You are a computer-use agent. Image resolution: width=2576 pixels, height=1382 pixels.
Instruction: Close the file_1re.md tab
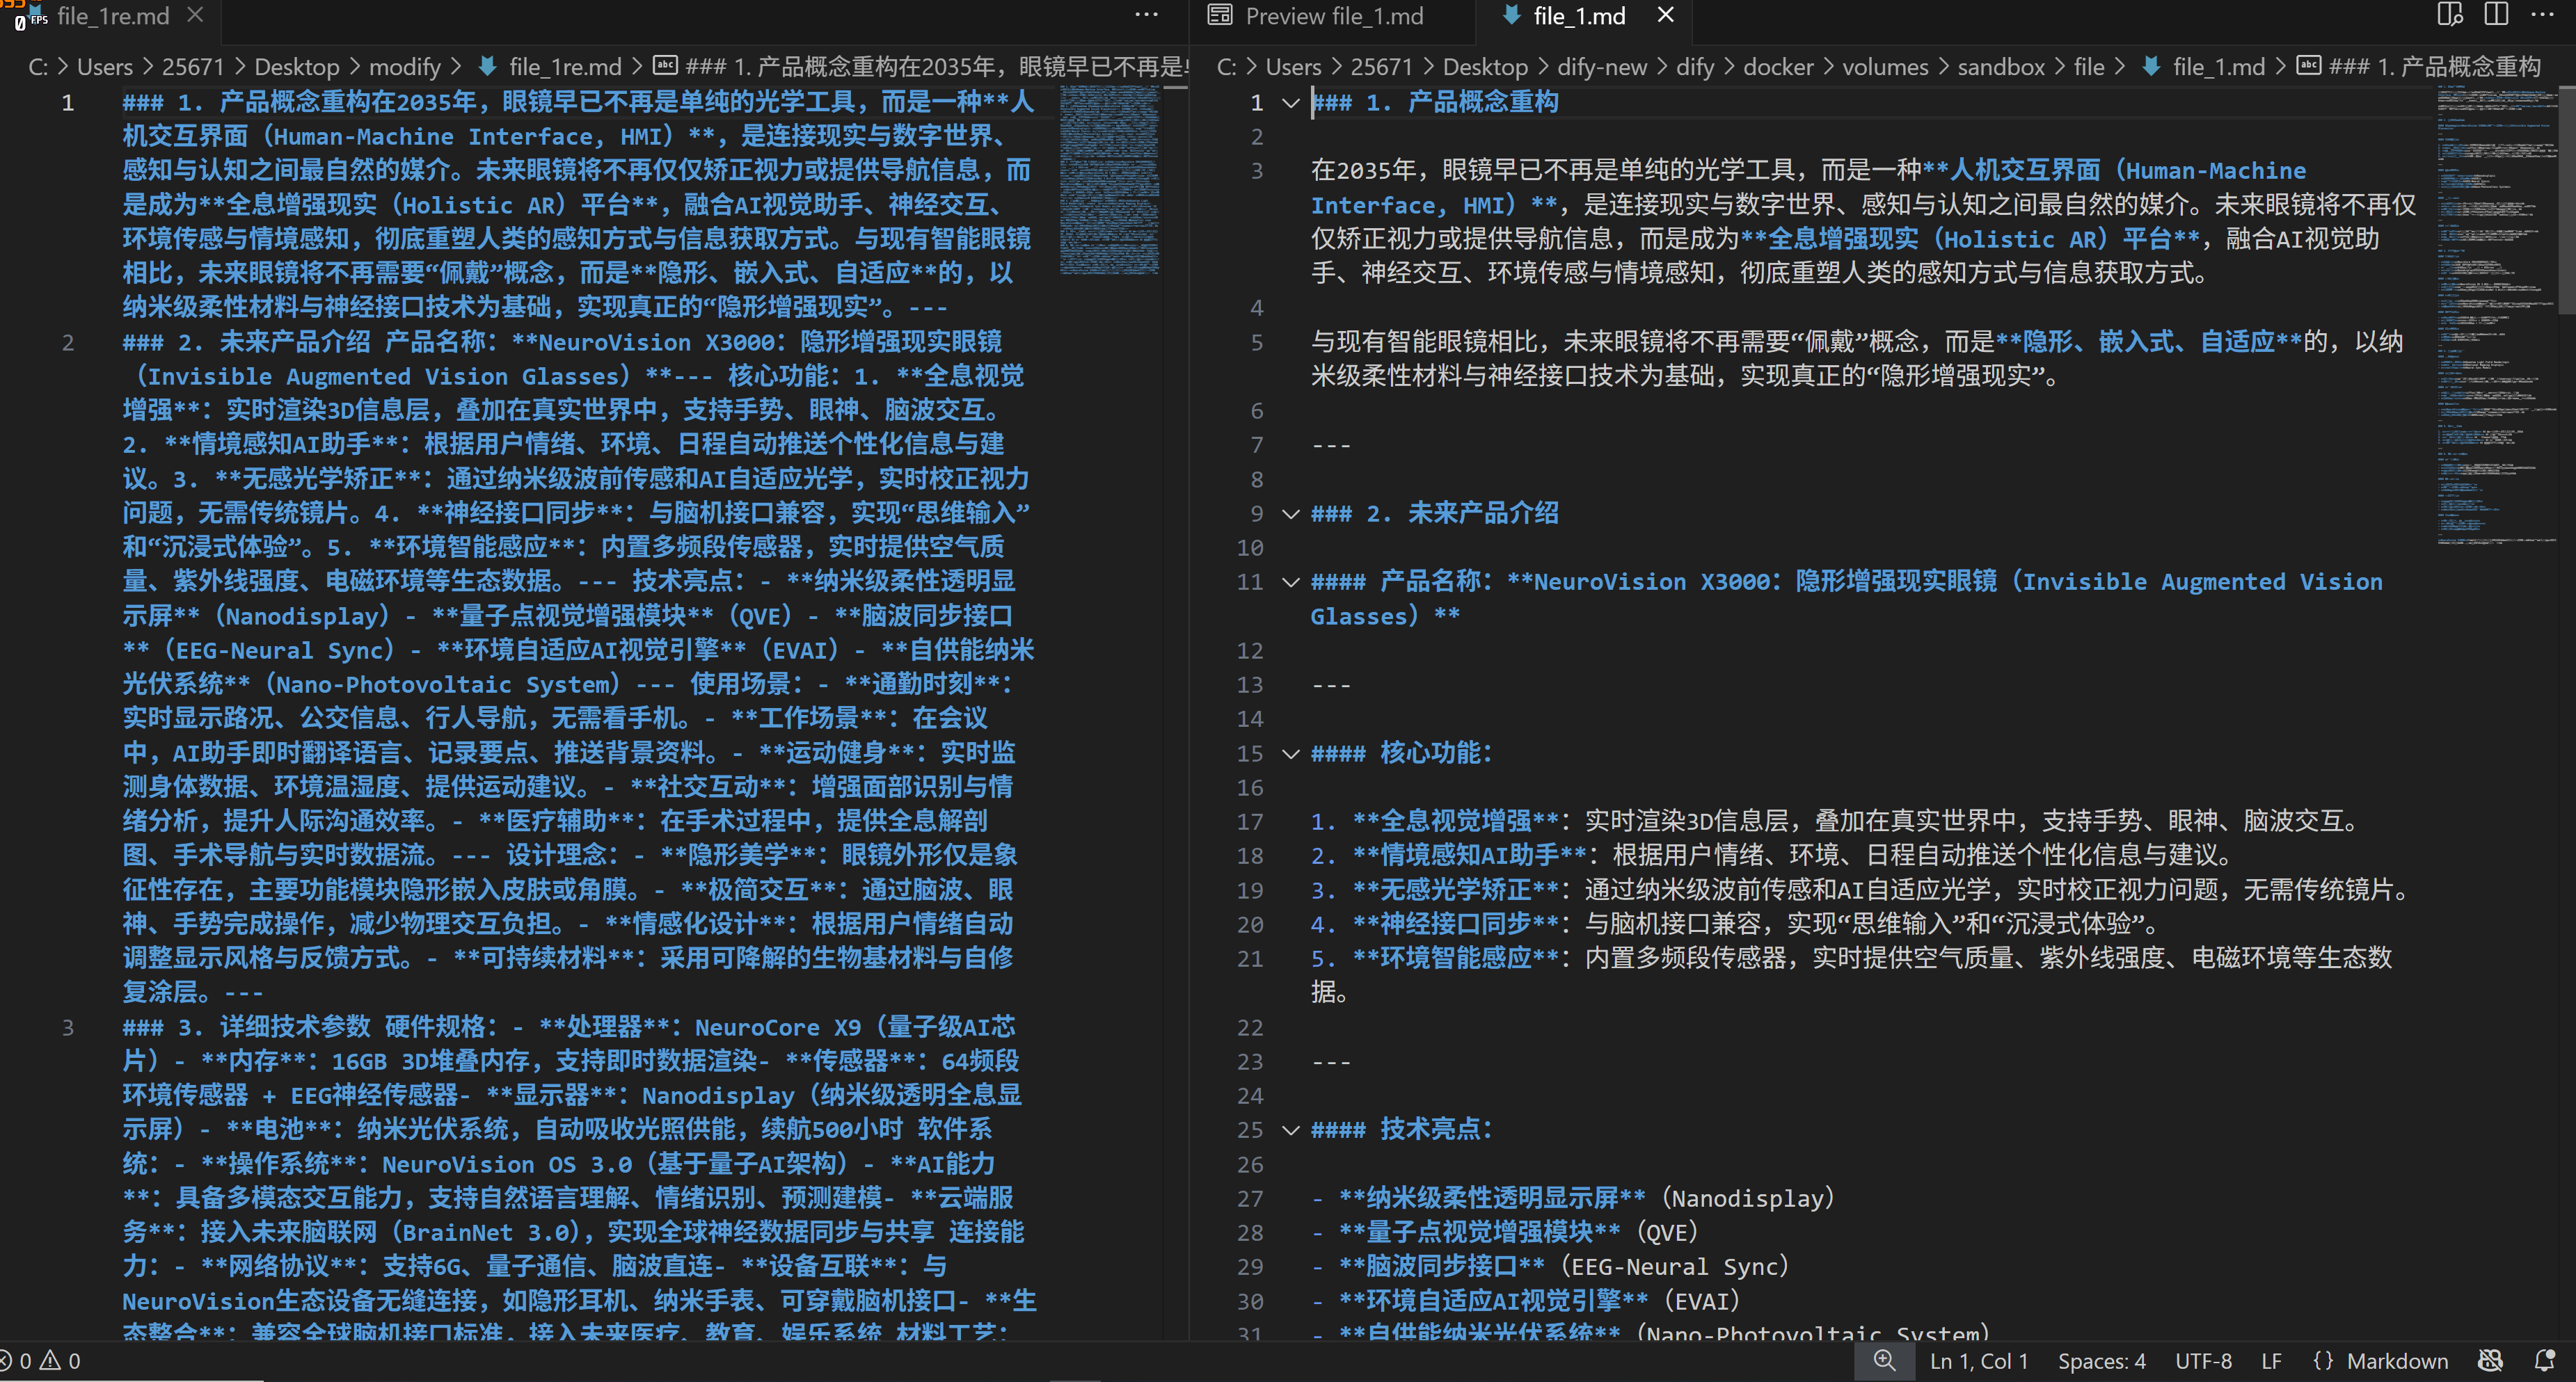click(196, 15)
